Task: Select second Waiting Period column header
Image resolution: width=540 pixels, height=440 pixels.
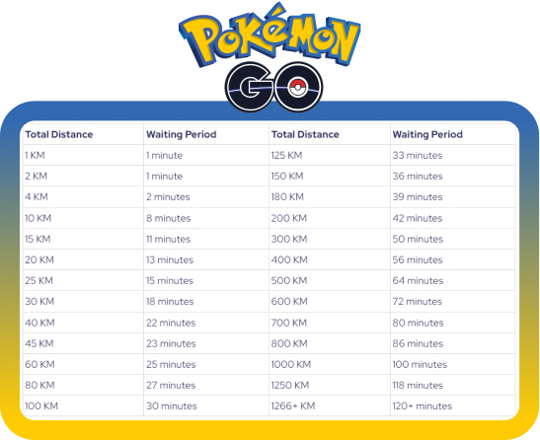Action: [x=427, y=134]
